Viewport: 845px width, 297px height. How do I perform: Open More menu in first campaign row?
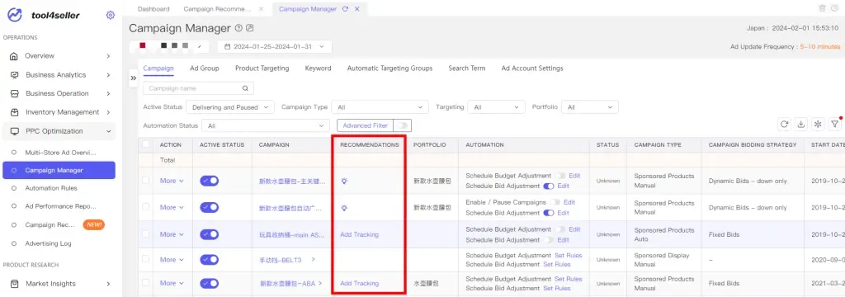coord(172,181)
